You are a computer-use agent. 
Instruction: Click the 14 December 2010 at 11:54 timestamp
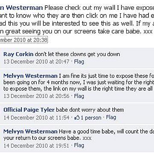pos(36,118)
